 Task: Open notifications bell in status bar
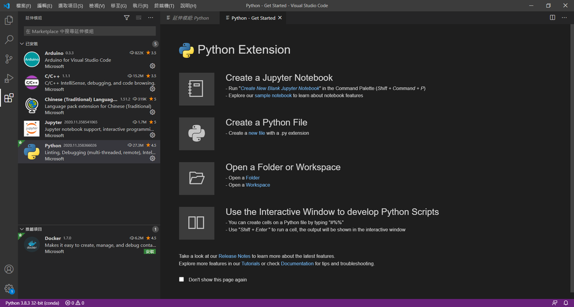click(x=566, y=303)
